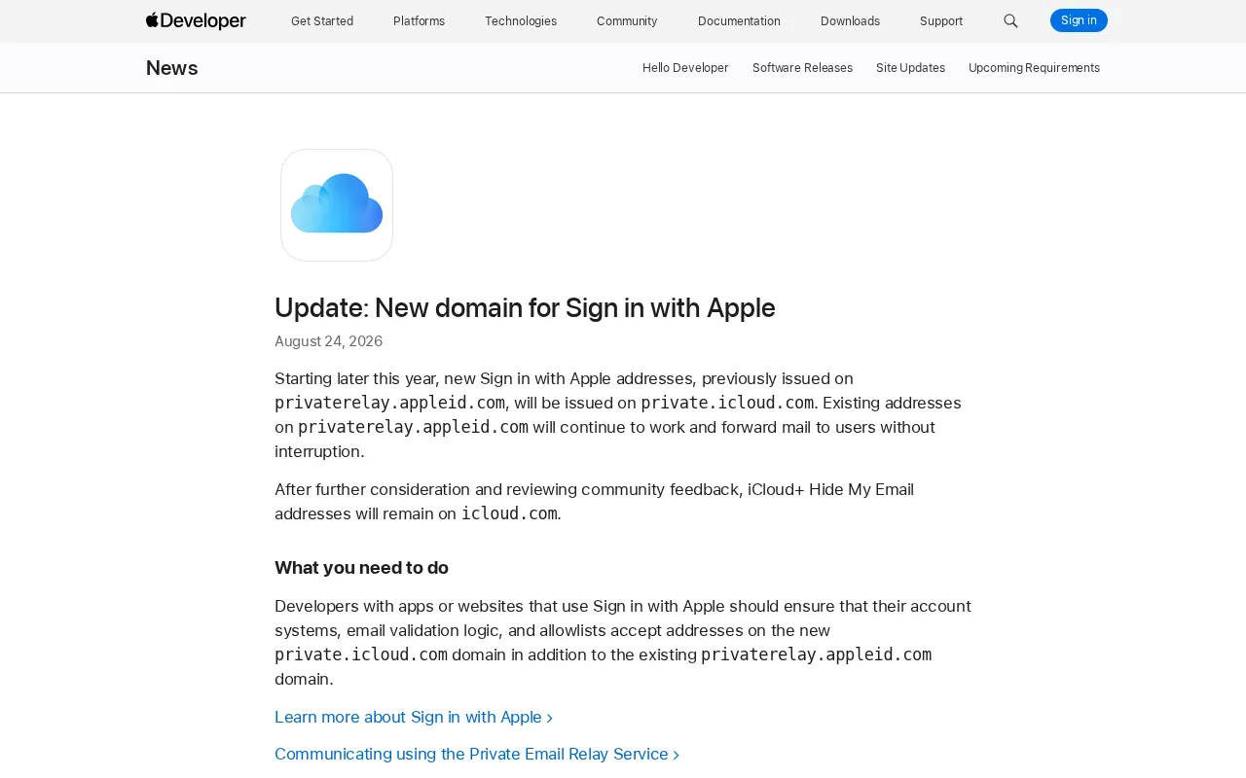Switch to Upcoming Requirements tab
Image resolution: width=1246 pixels, height=778 pixels.
click(x=1034, y=68)
